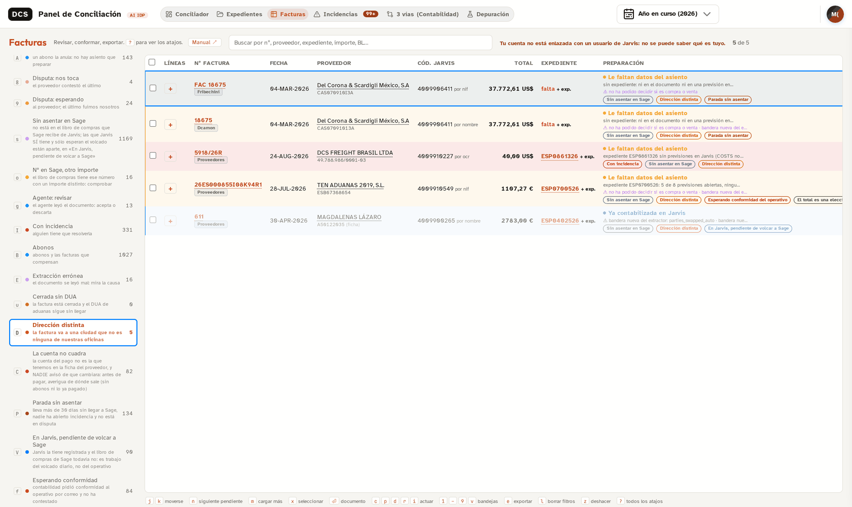Open 3 vías (Contabilidad) tab
The image size is (852, 507).
[422, 14]
